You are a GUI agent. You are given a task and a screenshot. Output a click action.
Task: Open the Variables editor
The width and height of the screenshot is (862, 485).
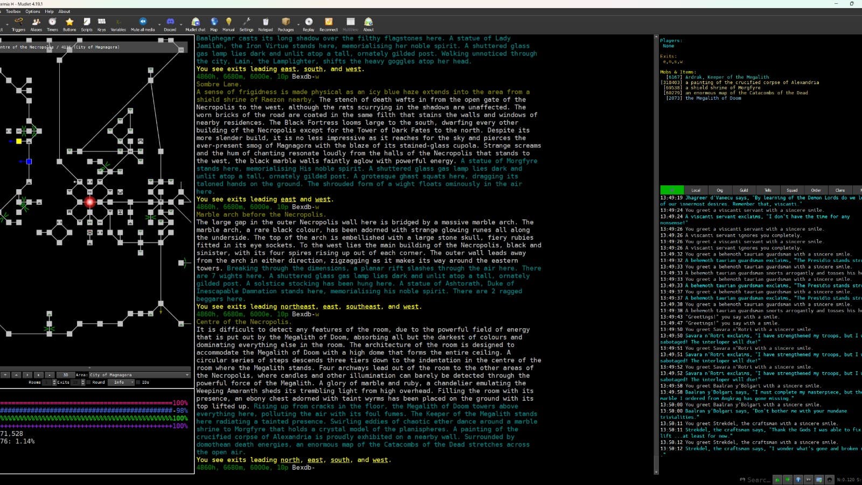118,24
